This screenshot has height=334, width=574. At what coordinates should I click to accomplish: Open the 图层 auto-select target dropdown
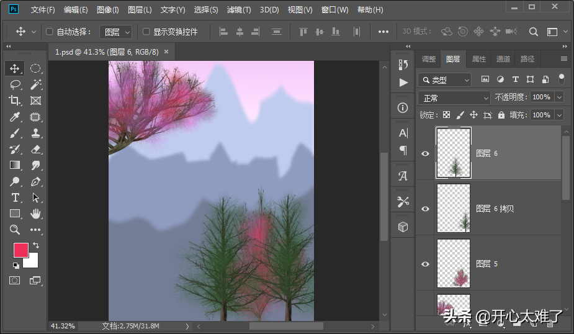115,32
